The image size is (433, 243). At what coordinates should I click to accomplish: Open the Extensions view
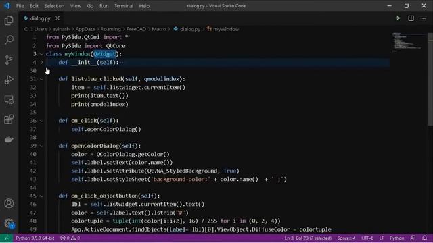coord(9,119)
